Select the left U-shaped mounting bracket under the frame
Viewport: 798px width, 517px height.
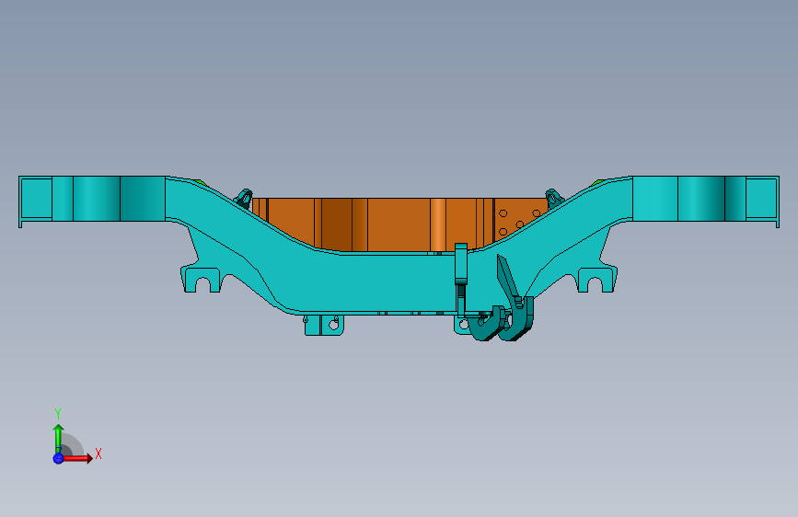click(202, 280)
